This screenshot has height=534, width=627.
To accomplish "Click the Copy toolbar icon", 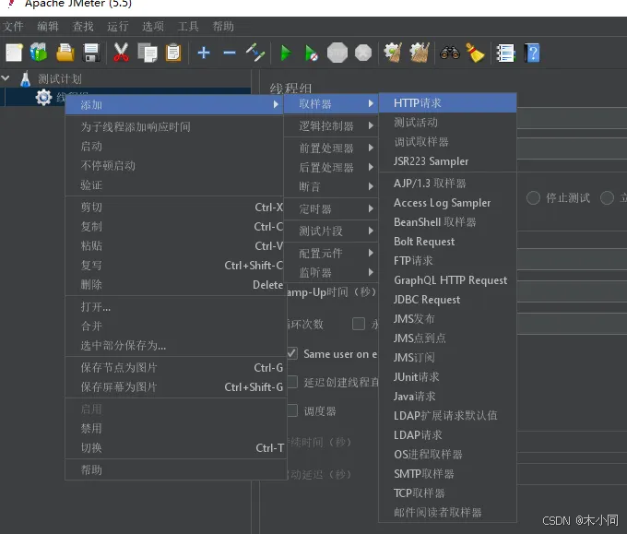I will (148, 53).
